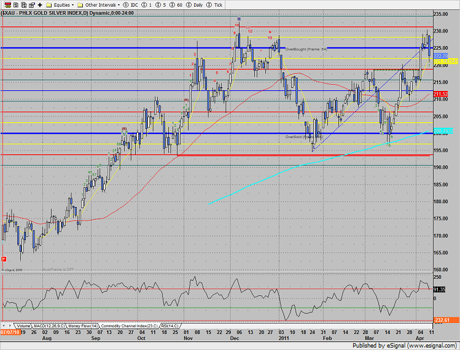The height and width of the screenshot is (350, 460).
Task: Click the 235.00 price axis label
Action: coord(441,14)
